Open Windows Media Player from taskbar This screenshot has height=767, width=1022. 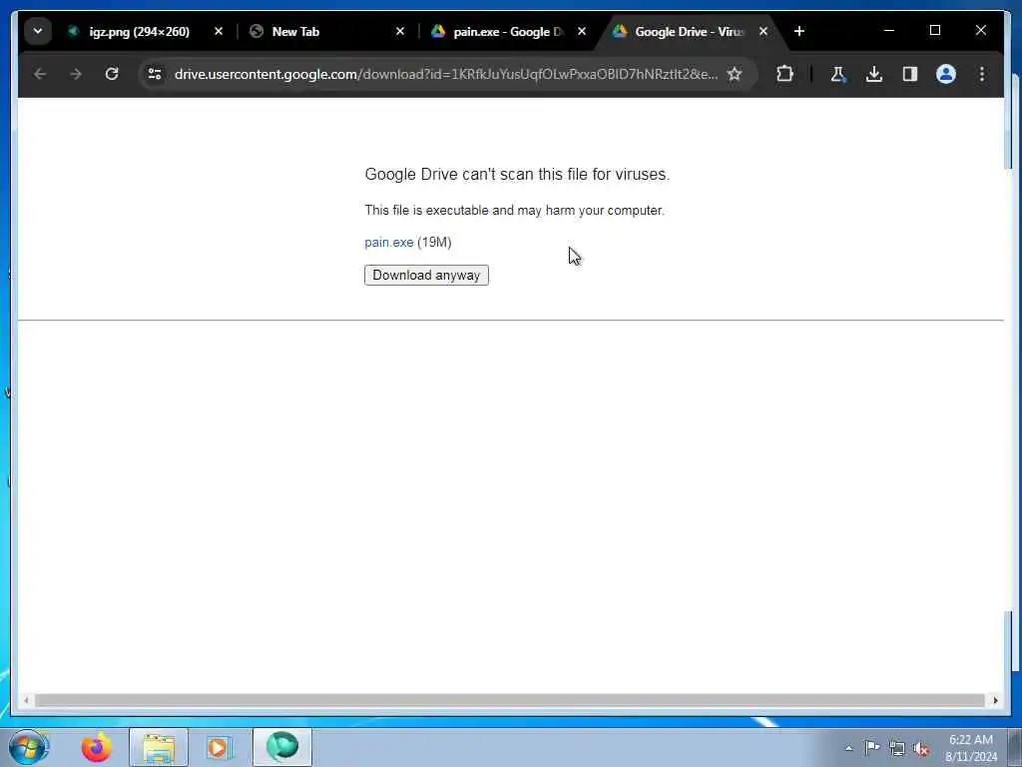[x=220, y=747]
